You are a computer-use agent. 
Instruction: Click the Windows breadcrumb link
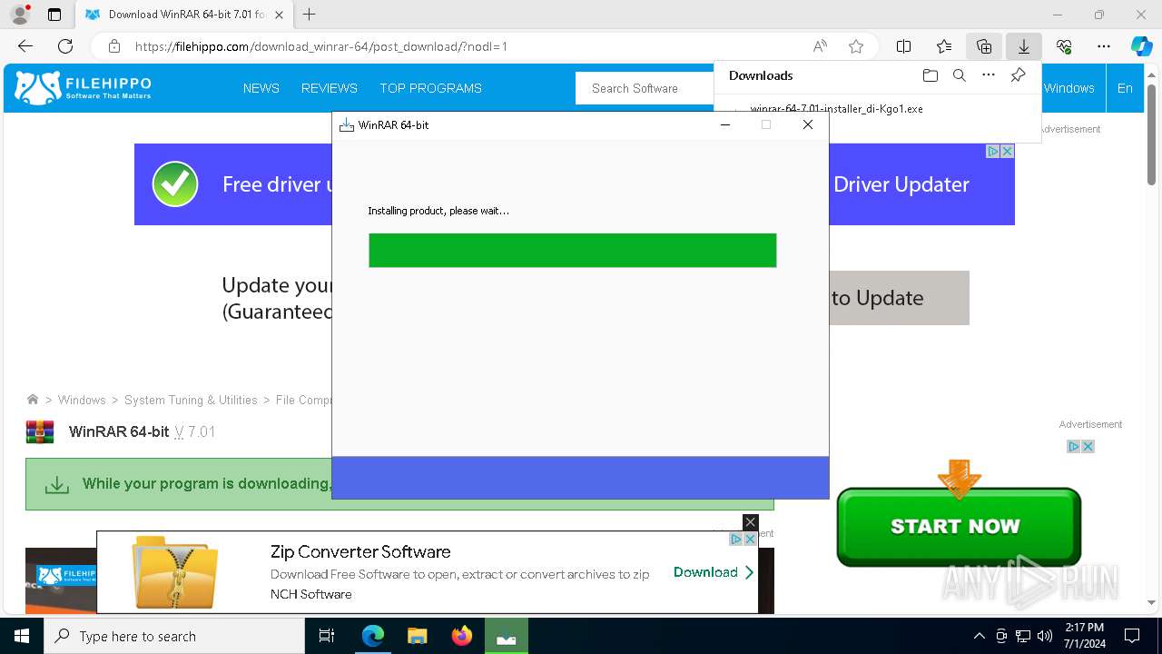pyautogui.click(x=82, y=400)
